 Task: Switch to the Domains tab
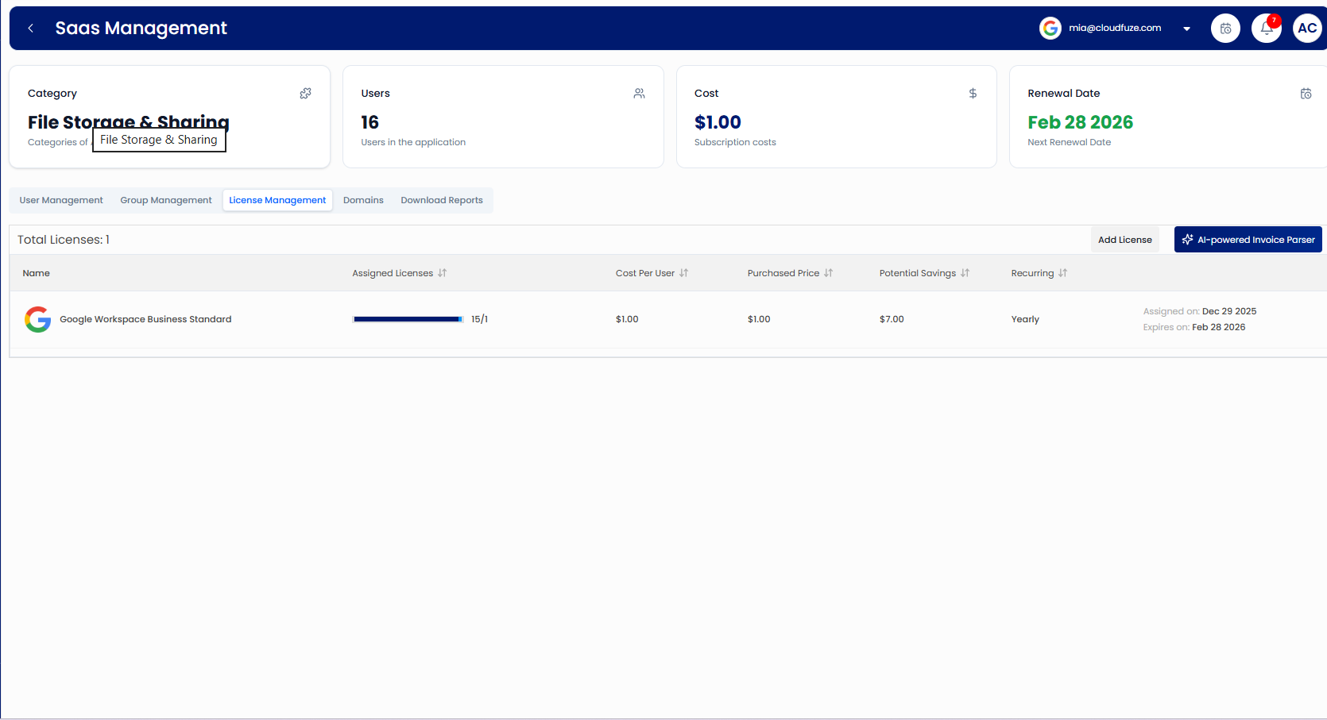(363, 200)
